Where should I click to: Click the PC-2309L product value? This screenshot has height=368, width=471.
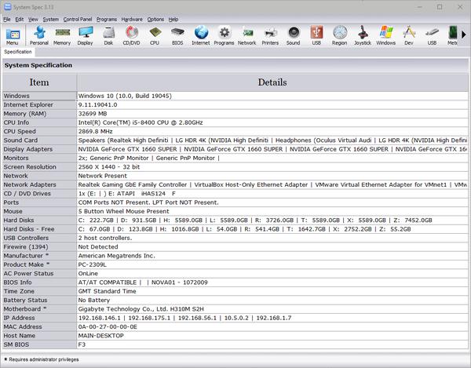[92, 264]
